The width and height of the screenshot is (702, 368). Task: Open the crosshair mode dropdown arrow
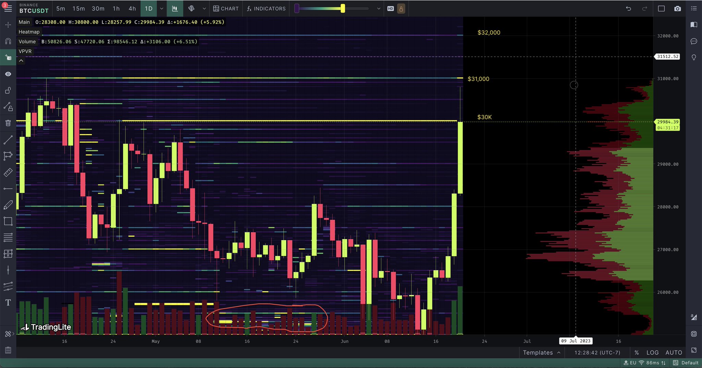click(204, 9)
